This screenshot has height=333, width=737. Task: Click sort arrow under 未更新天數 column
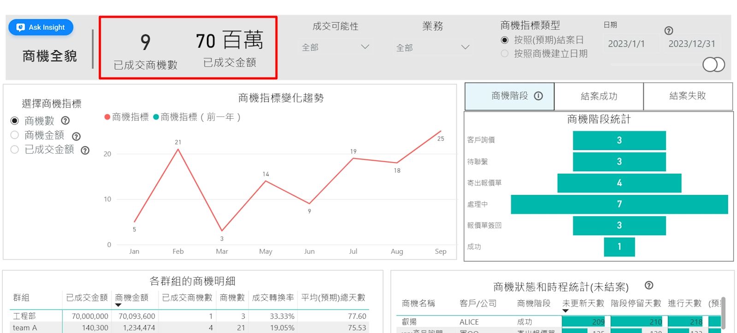click(566, 311)
